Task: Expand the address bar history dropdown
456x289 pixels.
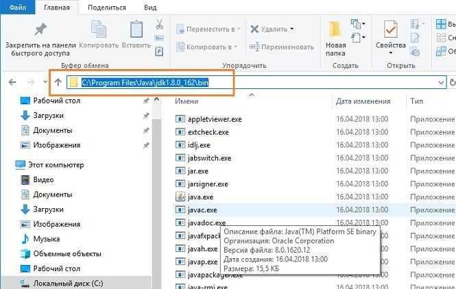Action: [441, 83]
